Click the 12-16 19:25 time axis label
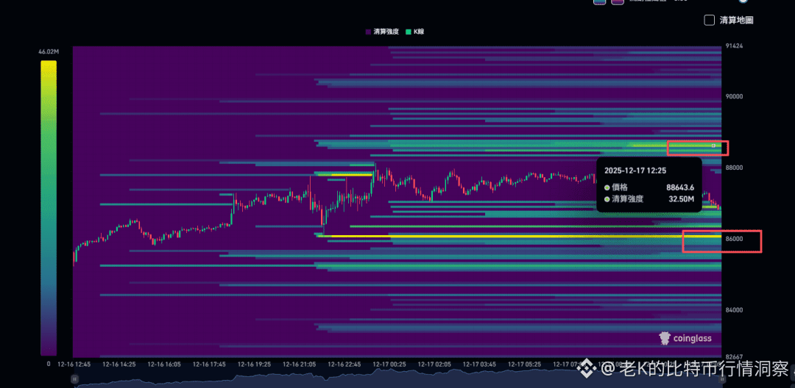The image size is (795, 388). 255,364
